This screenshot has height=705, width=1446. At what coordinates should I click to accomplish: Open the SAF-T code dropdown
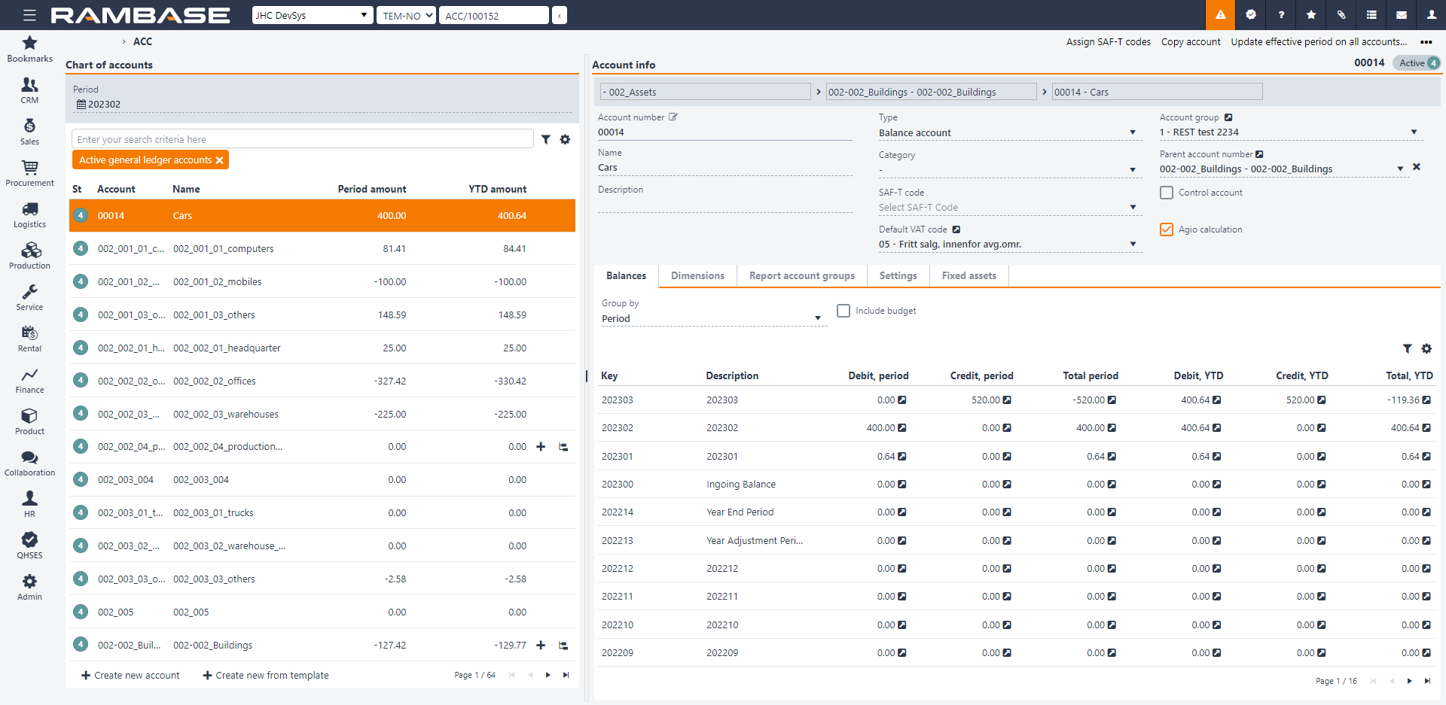coord(1010,208)
